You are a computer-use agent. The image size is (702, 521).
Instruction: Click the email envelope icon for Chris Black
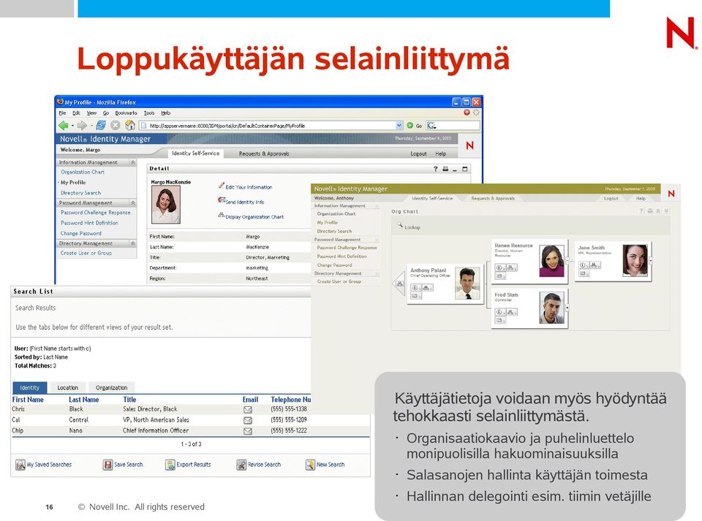click(x=248, y=410)
